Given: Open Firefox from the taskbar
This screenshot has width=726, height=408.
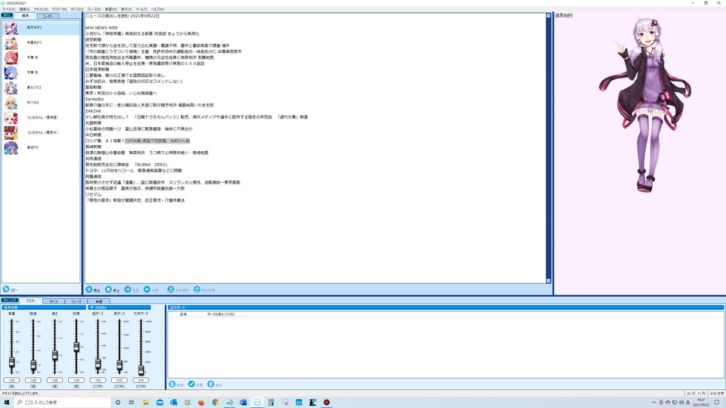Looking at the screenshot, I should (201, 403).
